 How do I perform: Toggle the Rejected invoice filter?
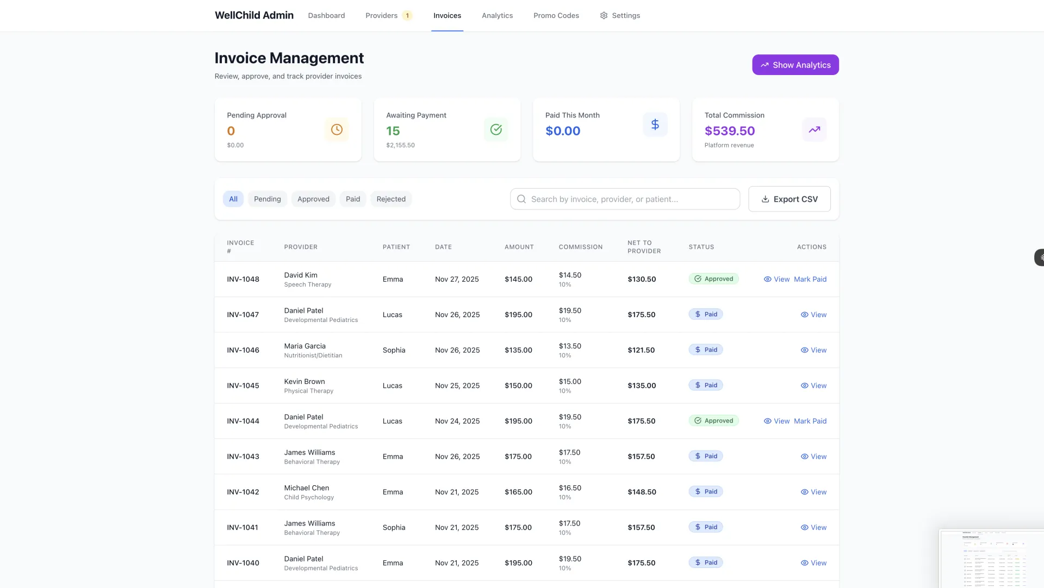pos(390,199)
